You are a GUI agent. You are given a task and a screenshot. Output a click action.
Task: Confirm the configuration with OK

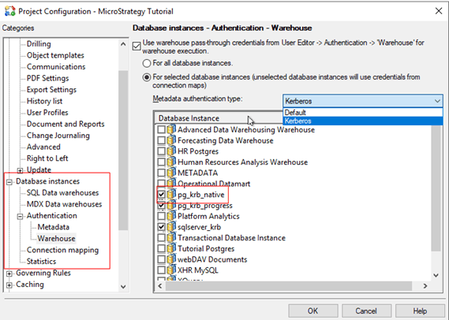[x=312, y=311]
